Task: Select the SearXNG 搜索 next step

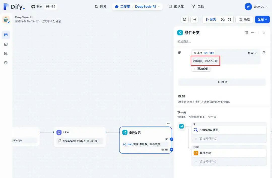Action: click(x=229, y=130)
